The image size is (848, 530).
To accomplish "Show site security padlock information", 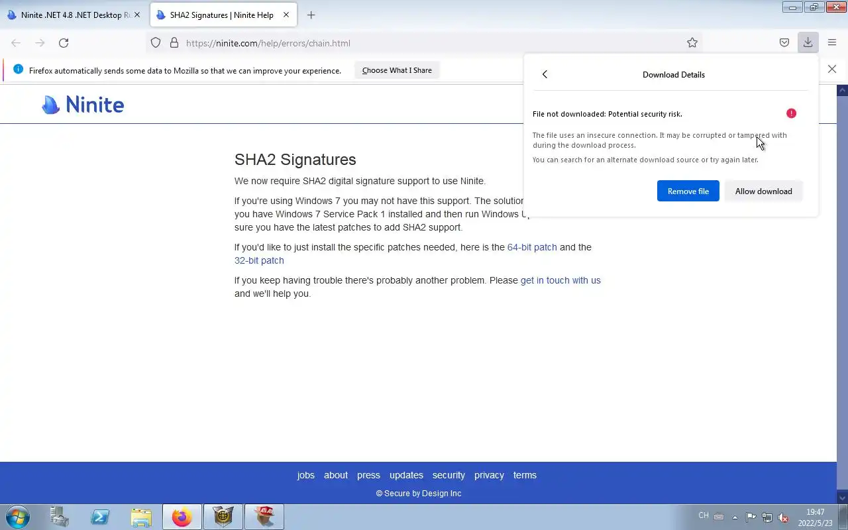I will pos(174,42).
